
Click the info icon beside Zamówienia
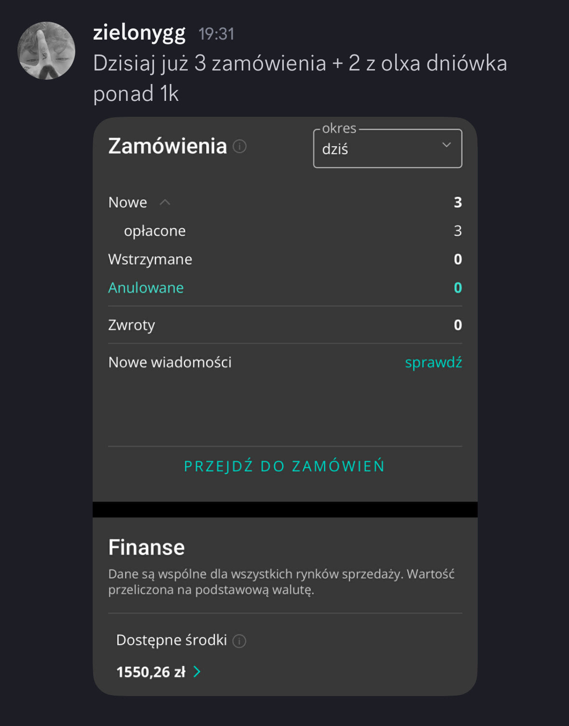tap(240, 146)
